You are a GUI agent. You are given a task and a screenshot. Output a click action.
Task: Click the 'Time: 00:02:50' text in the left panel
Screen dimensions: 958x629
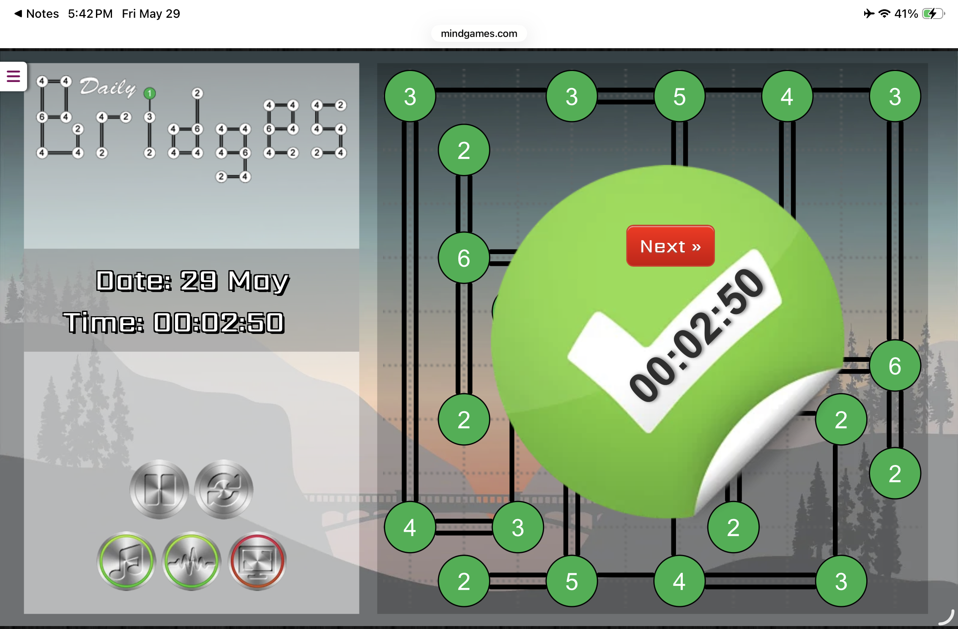[174, 323]
